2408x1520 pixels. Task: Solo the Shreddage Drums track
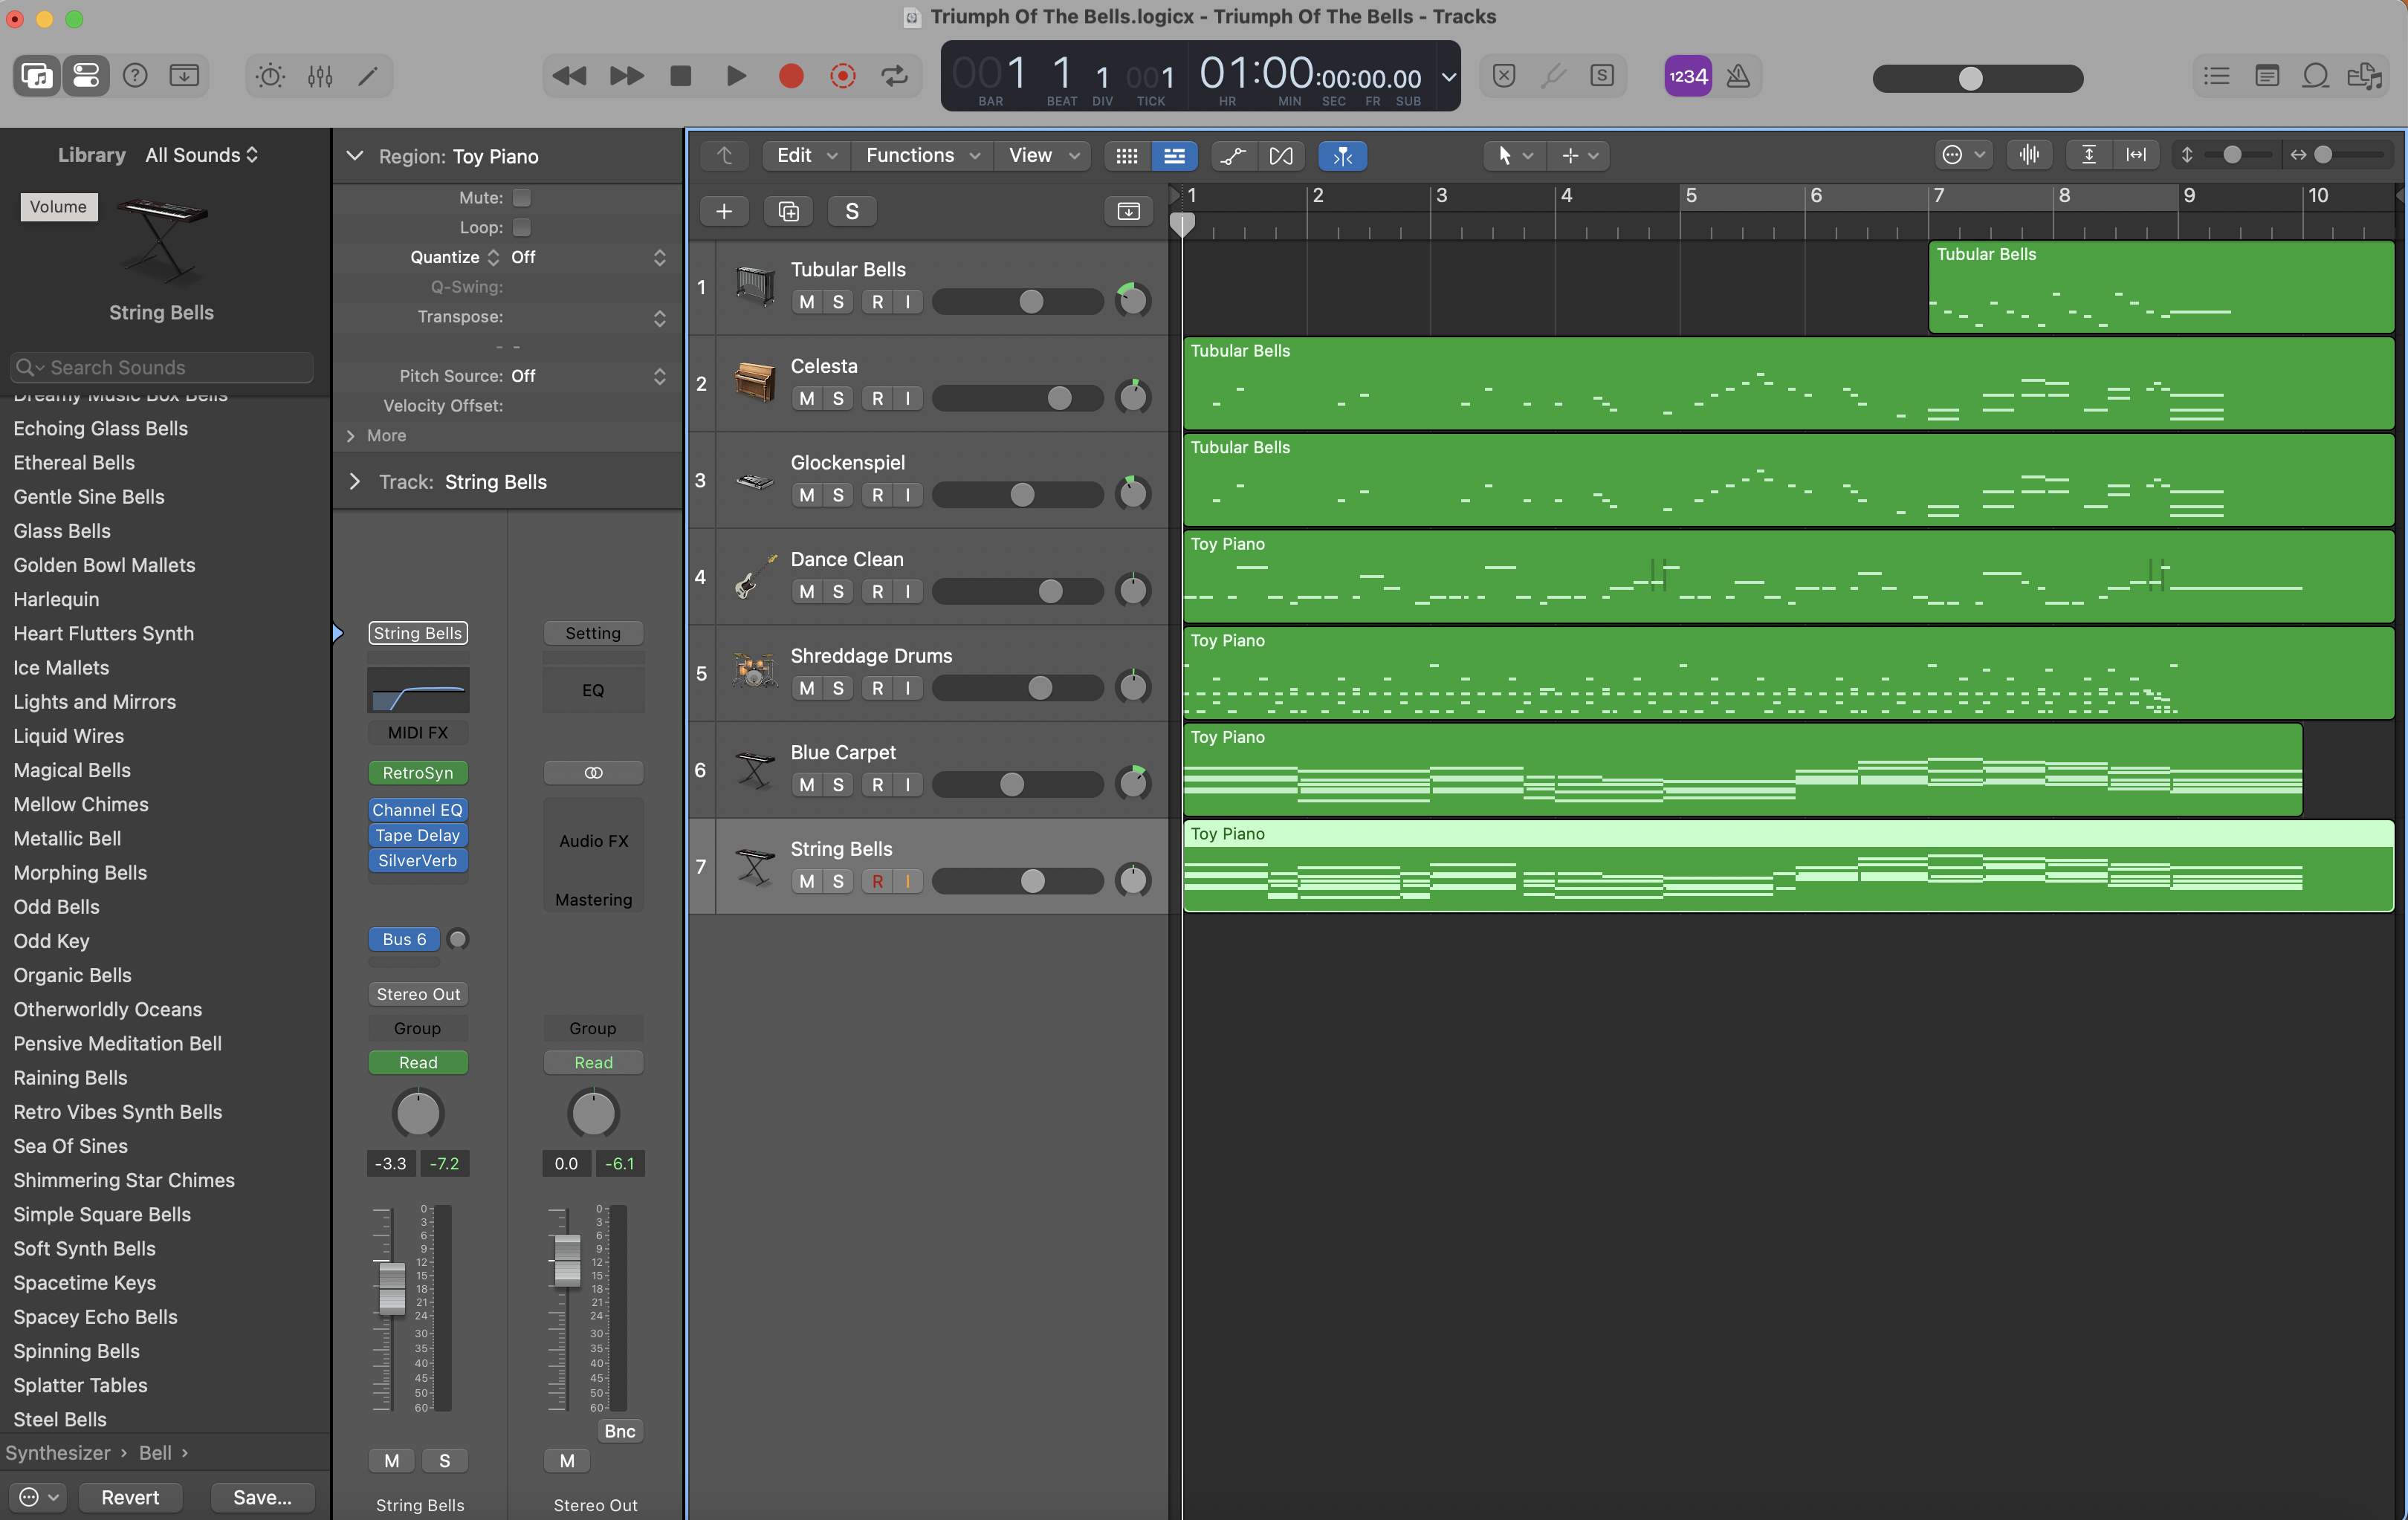tap(838, 687)
